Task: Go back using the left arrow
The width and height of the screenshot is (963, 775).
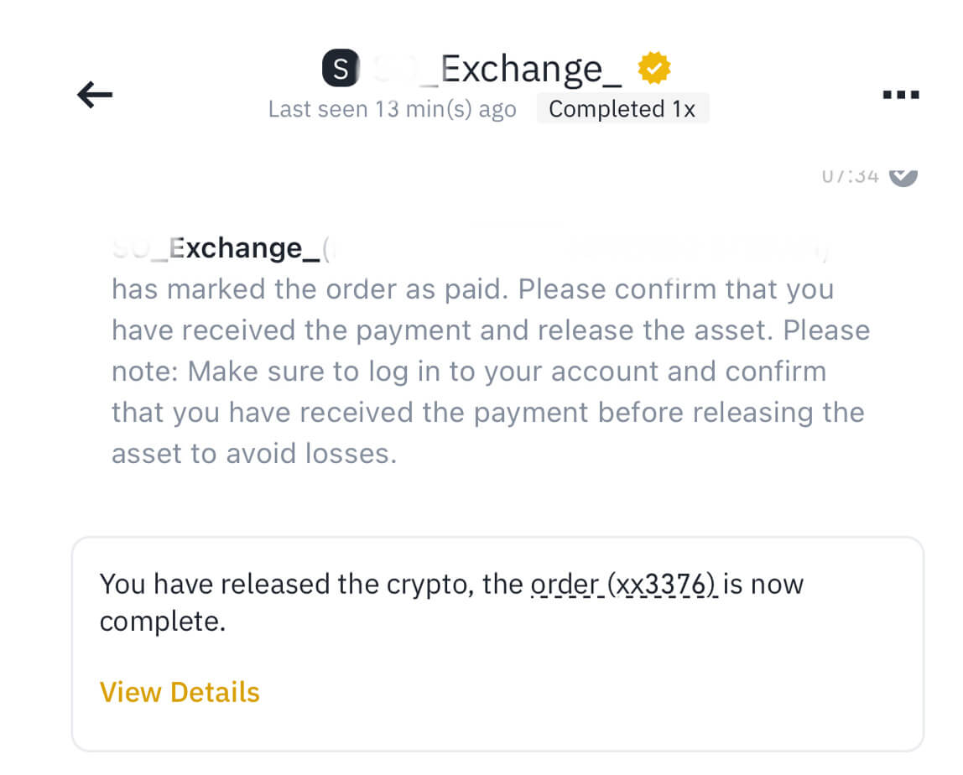Action: click(x=95, y=95)
